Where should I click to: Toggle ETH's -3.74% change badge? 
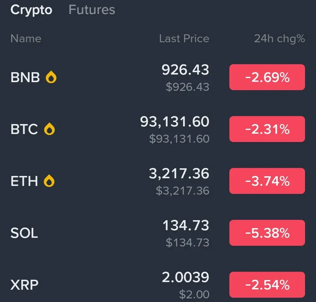tap(267, 181)
